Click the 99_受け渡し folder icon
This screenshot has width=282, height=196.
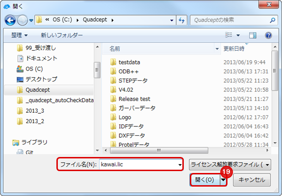click(x=20, y=48)
